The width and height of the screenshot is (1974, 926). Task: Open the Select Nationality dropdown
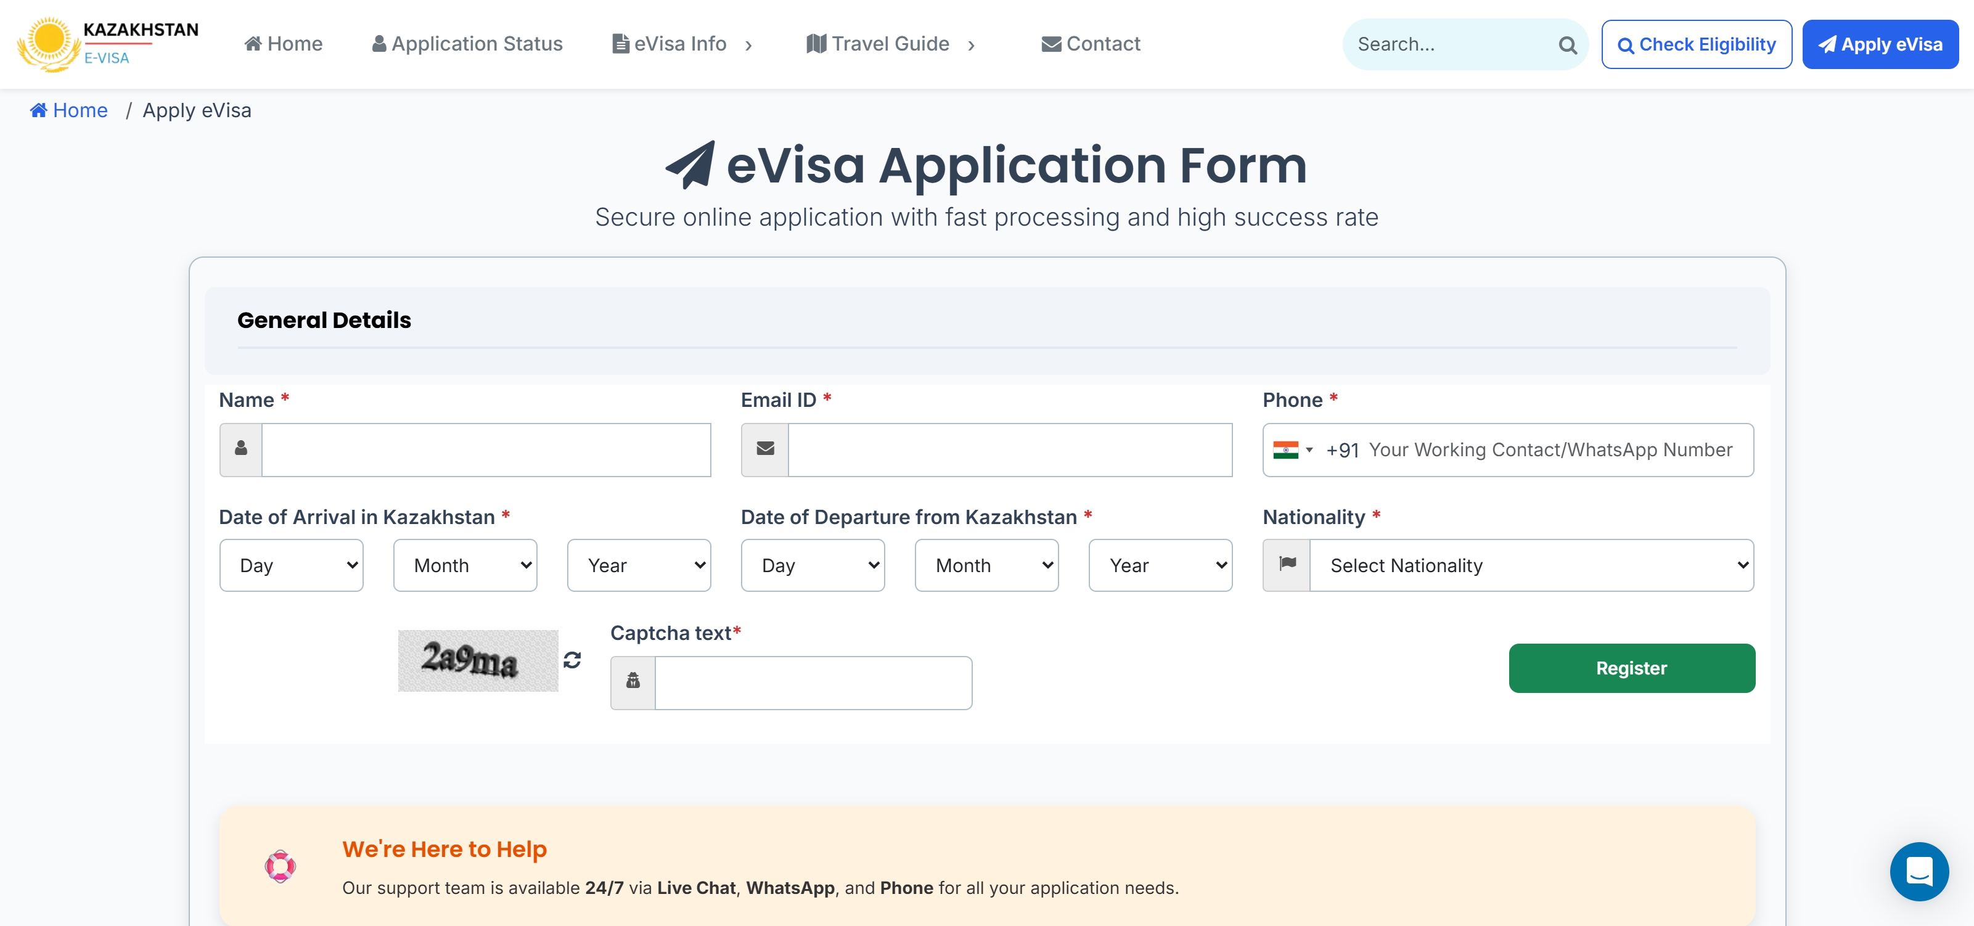click(x=1530, y=565)
